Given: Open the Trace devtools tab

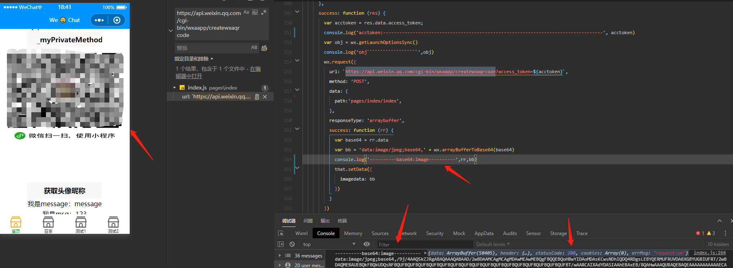Looking at the screenshot, I should pyautogui.click(x=582, y=233).
